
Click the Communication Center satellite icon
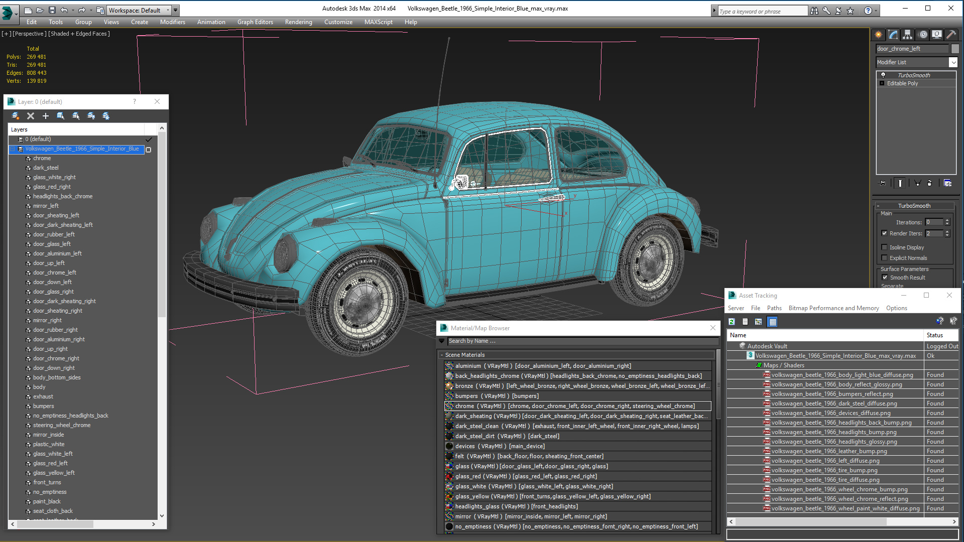tap(838, 11)
